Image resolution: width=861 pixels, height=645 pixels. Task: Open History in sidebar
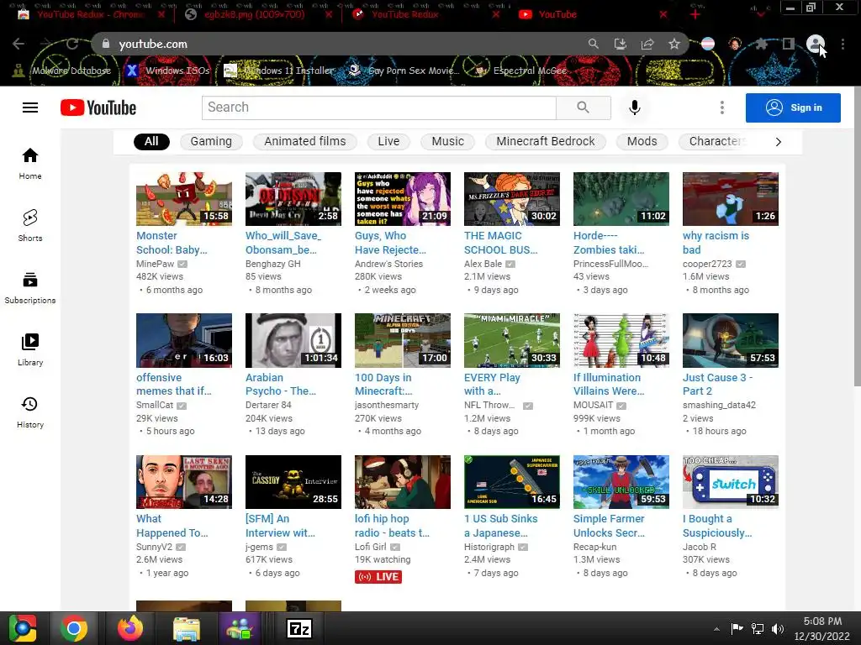tap(30, 412)
